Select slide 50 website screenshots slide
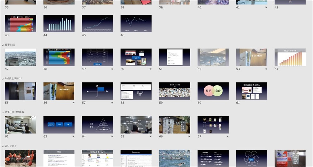This screenshot has width=313, height=167. (x=136, y=57)
